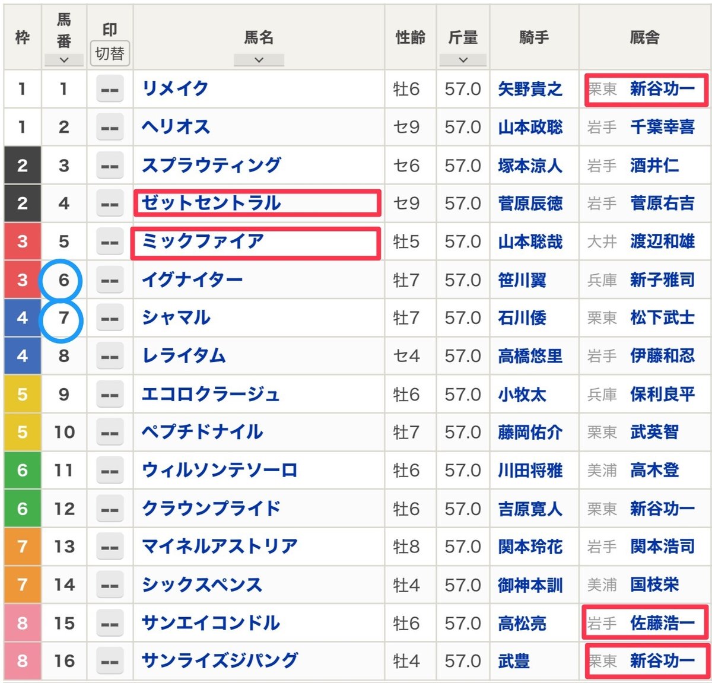Open the mark selector for サンライズジパング
The height and width of the screenshot is (683, 712).
[x=109, y=661]
